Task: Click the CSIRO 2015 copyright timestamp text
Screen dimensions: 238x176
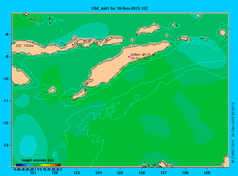Action: pyautogui.click(x=233, y=132)
